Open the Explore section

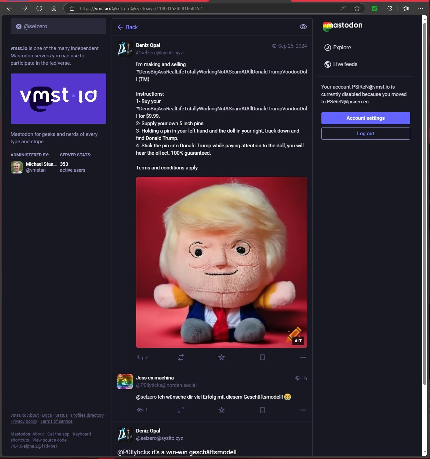(x=338, y=48)
